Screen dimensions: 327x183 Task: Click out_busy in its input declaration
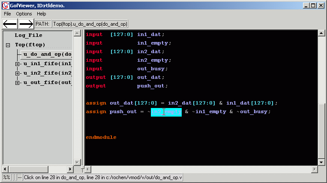click(x=151, y=69)
